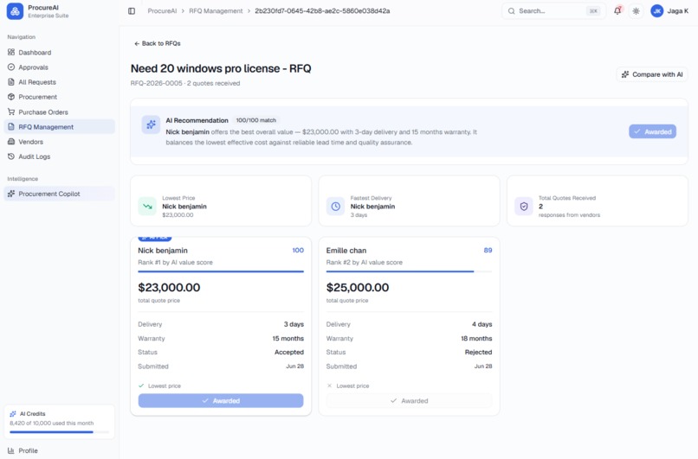Click Awarded button on Emilie chan card
698x459 pixels.
(409, 400)
